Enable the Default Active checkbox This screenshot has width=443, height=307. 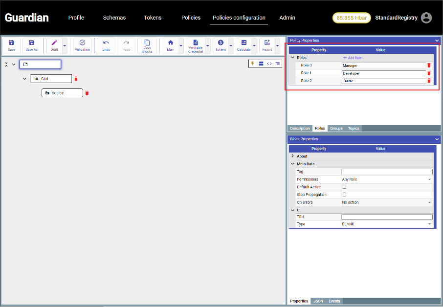[x=344, y=187]
